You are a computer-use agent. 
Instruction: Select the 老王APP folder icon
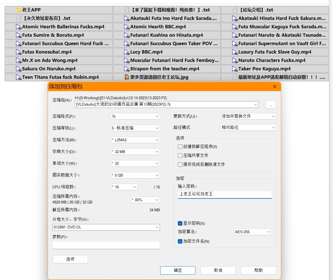[19, 10]
